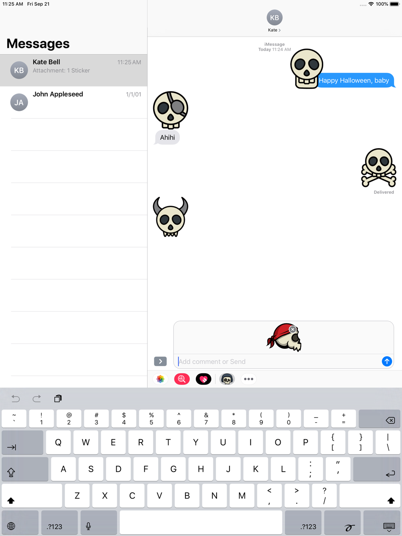Tap the battery indicator in status bar
Screen dimensions: 402x536
(x=394, y=4)
